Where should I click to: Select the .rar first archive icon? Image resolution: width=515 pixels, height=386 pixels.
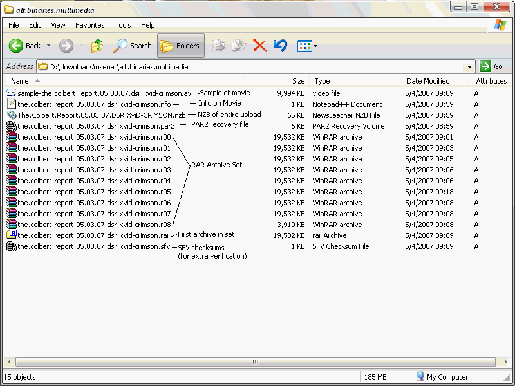(12, 235)
